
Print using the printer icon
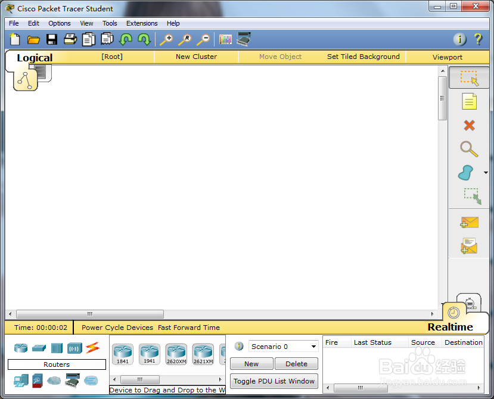70,39
